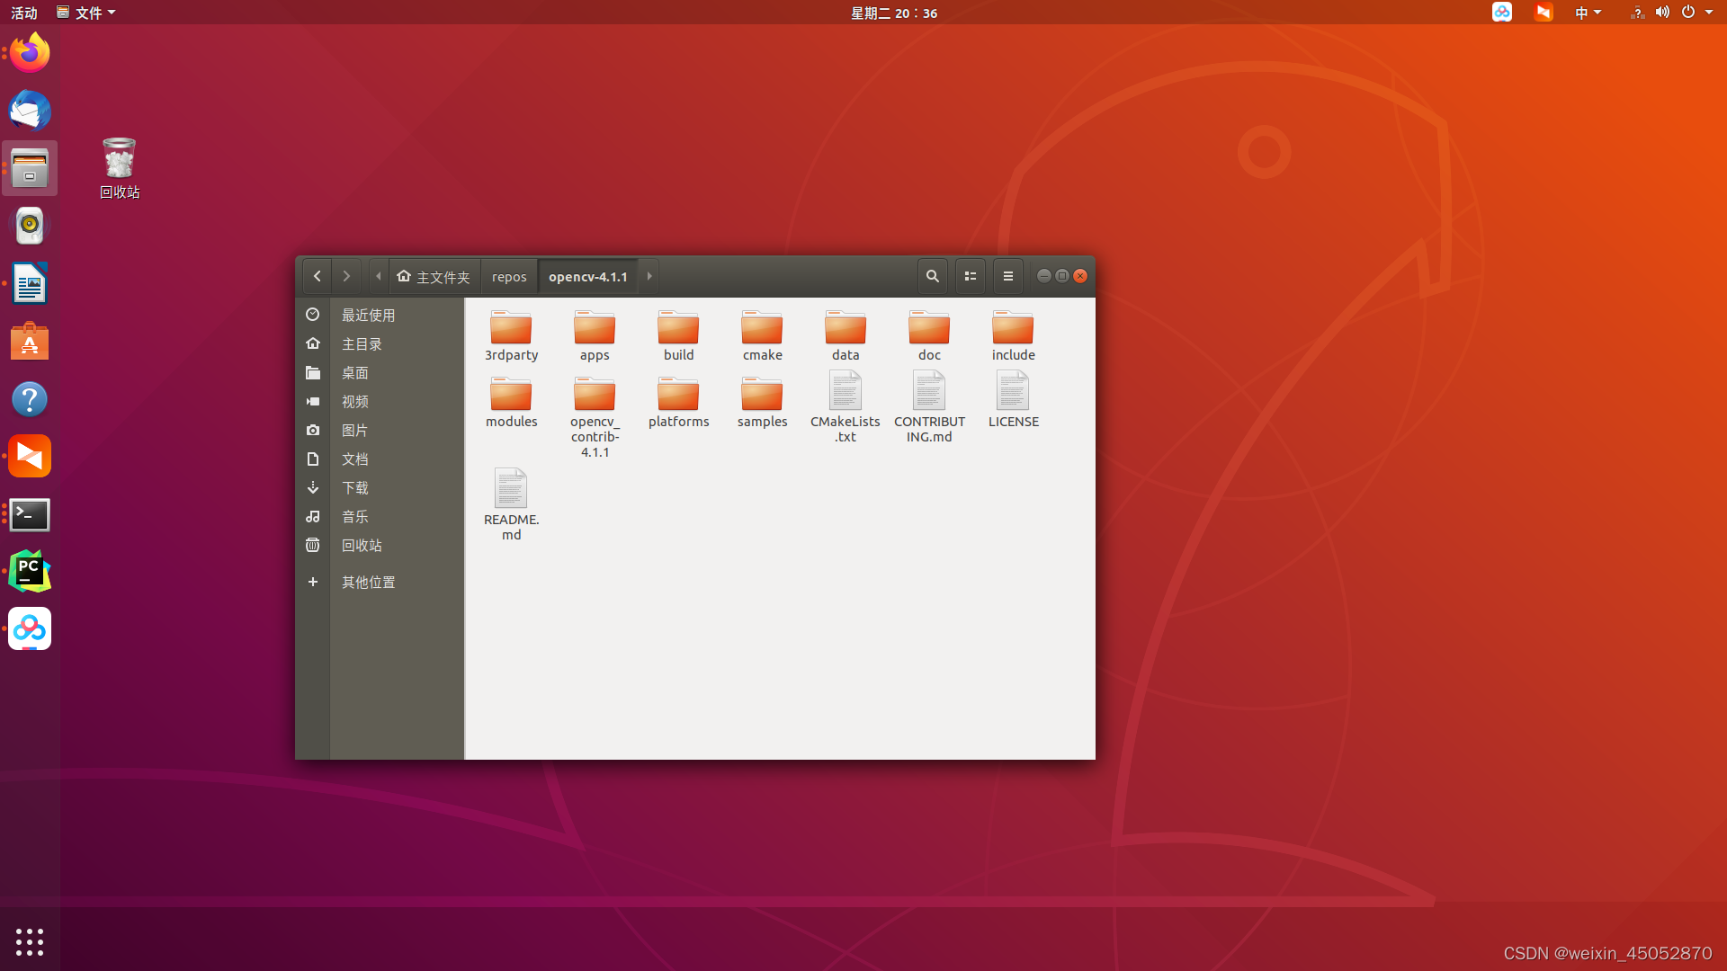Open the apps folder

click(595, 335)
